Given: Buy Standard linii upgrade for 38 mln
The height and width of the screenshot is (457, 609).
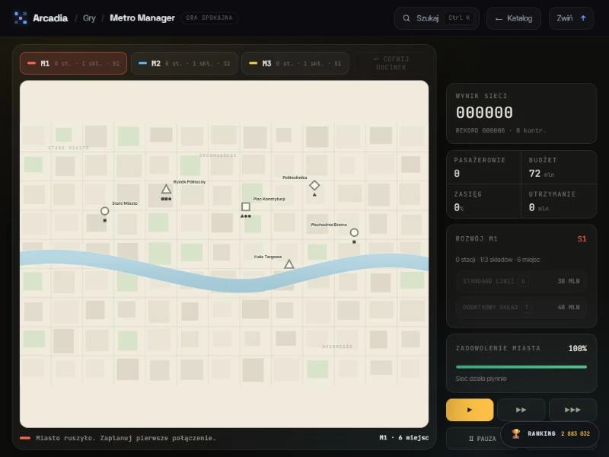Looking at the screenshot, I should [x=521, y=281].
